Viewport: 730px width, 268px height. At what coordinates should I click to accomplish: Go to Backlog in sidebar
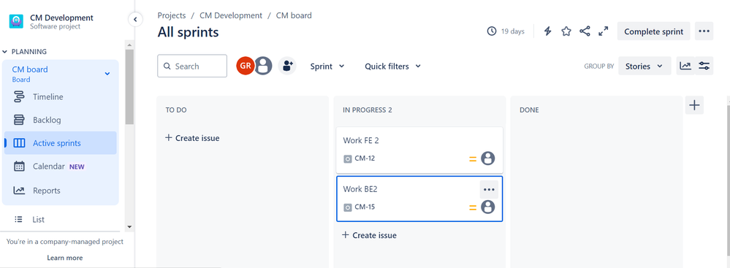(47, 120)
